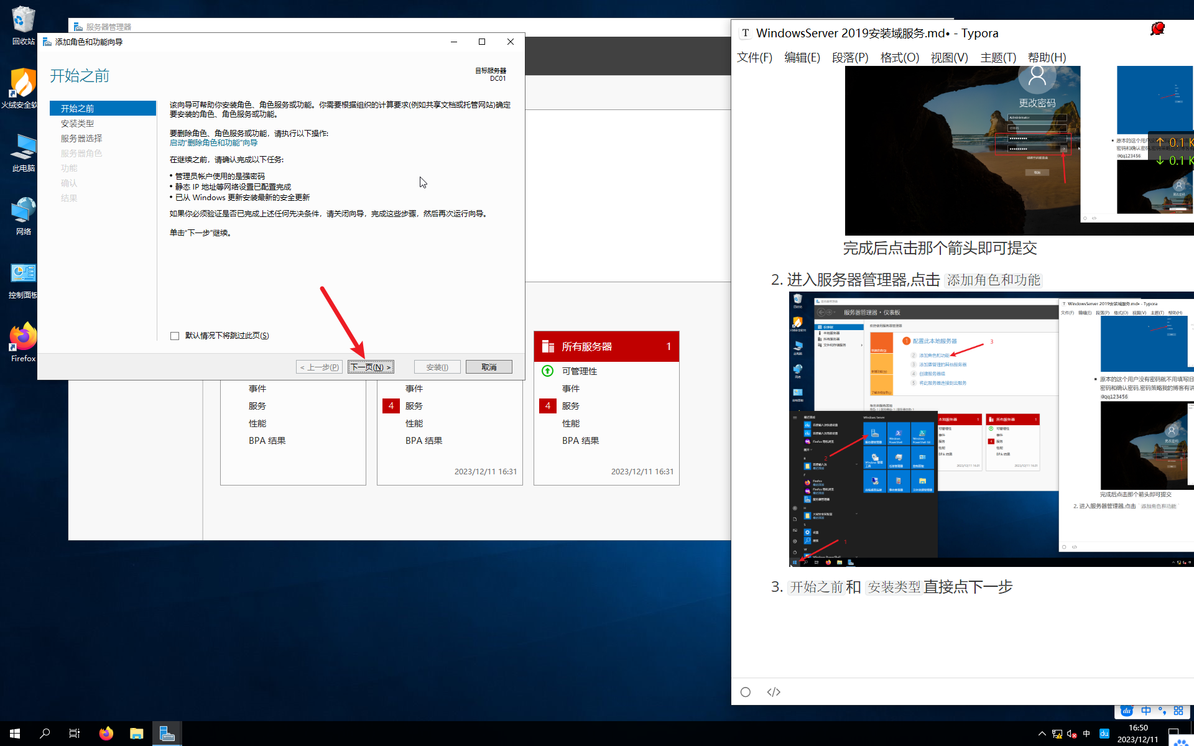Image resolution: width=1194 pixels, height=746 pixels.
Task: Expand hidden system tray icons chevron
Action: coord(1042,734)
